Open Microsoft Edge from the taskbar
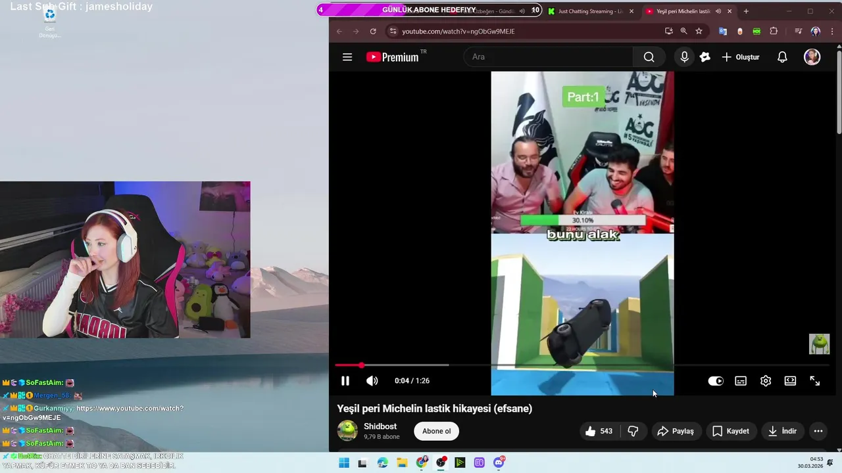The height and width of the screenshot is (473, 842). click(x=383, y=462)
